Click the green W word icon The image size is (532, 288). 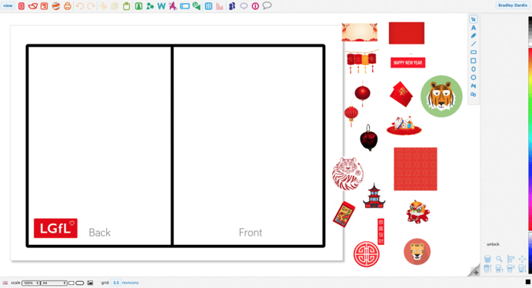pos(161,6)
